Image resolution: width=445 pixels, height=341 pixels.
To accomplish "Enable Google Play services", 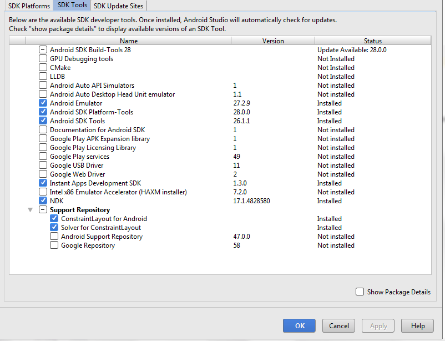I will 43,156.
